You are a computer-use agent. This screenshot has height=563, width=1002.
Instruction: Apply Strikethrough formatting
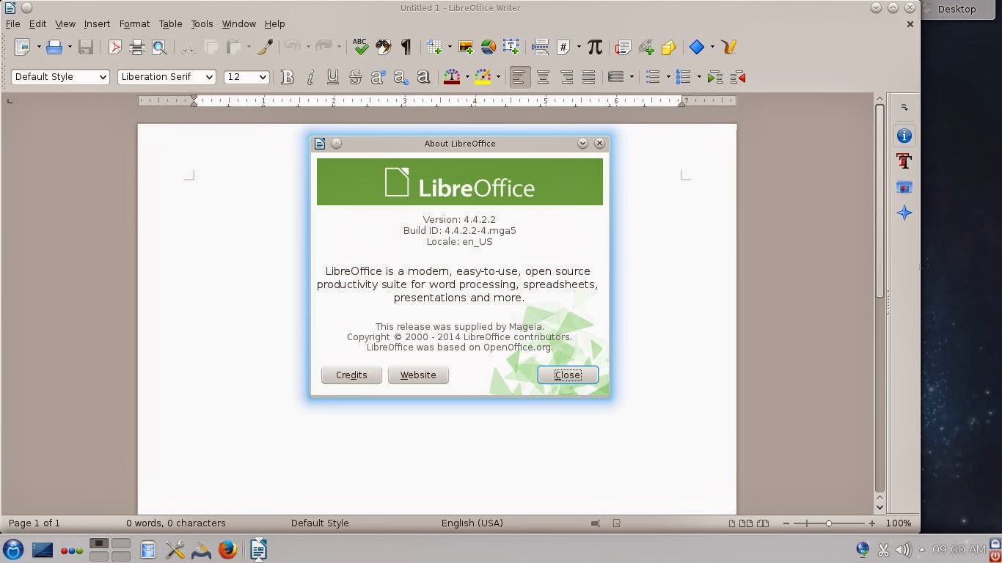pos(356,77)
